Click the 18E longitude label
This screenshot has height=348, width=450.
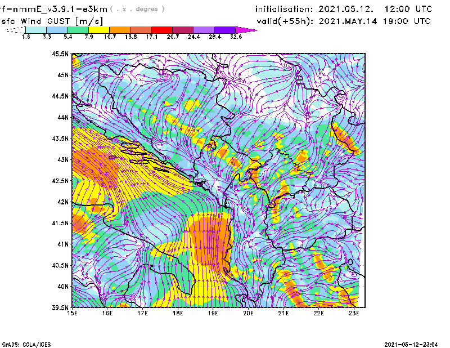pyautogui.click(x=178, y=313)
